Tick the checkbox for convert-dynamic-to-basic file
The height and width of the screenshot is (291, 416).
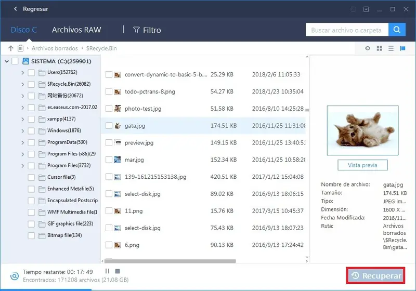[x=109, y=74]
